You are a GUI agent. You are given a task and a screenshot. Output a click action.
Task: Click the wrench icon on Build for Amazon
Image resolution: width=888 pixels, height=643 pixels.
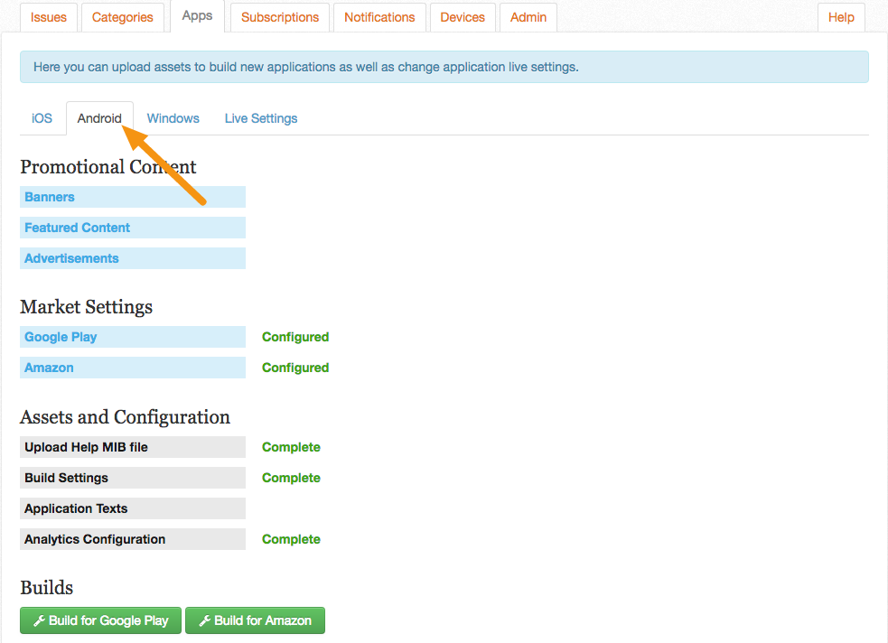(205, 621)
